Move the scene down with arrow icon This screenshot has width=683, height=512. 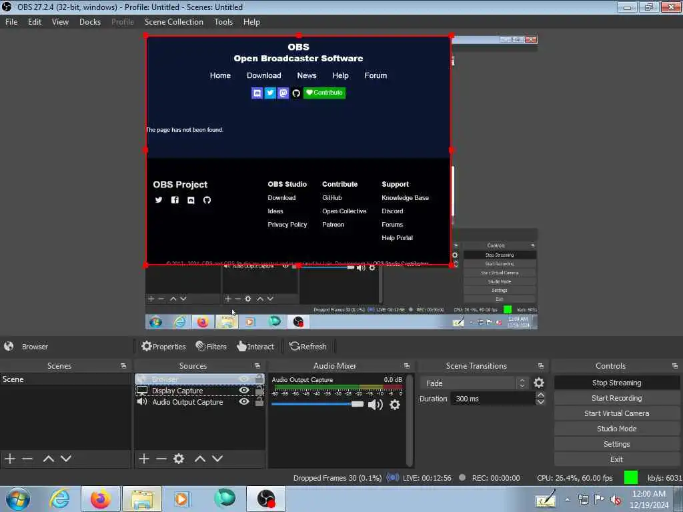66,459
